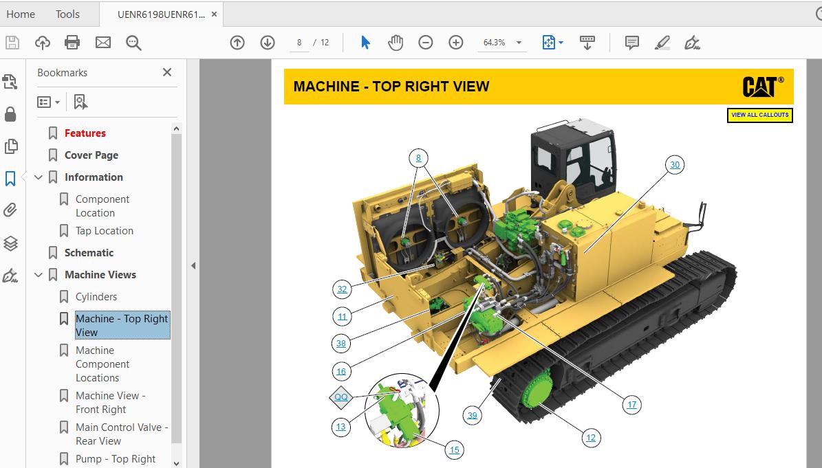
Task: Click callout link 11 on the diagram
Action: [x=342, y=317]
